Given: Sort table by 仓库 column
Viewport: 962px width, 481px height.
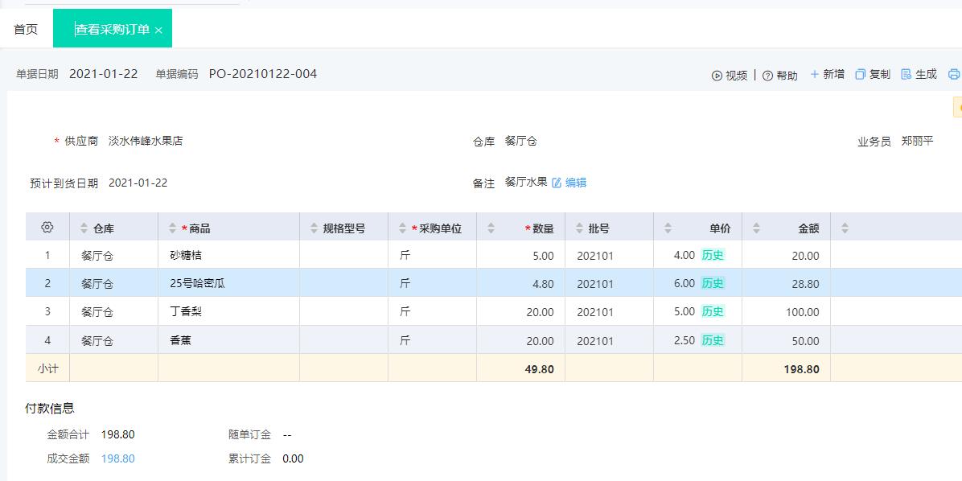Looking at the screenshot, I should pos(84,228).
